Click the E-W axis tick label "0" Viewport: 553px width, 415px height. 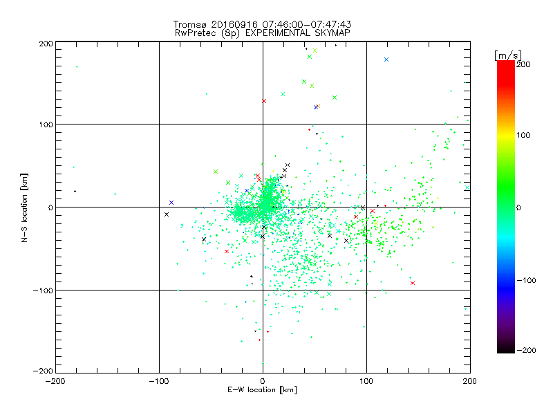click(x=263, y=381)
